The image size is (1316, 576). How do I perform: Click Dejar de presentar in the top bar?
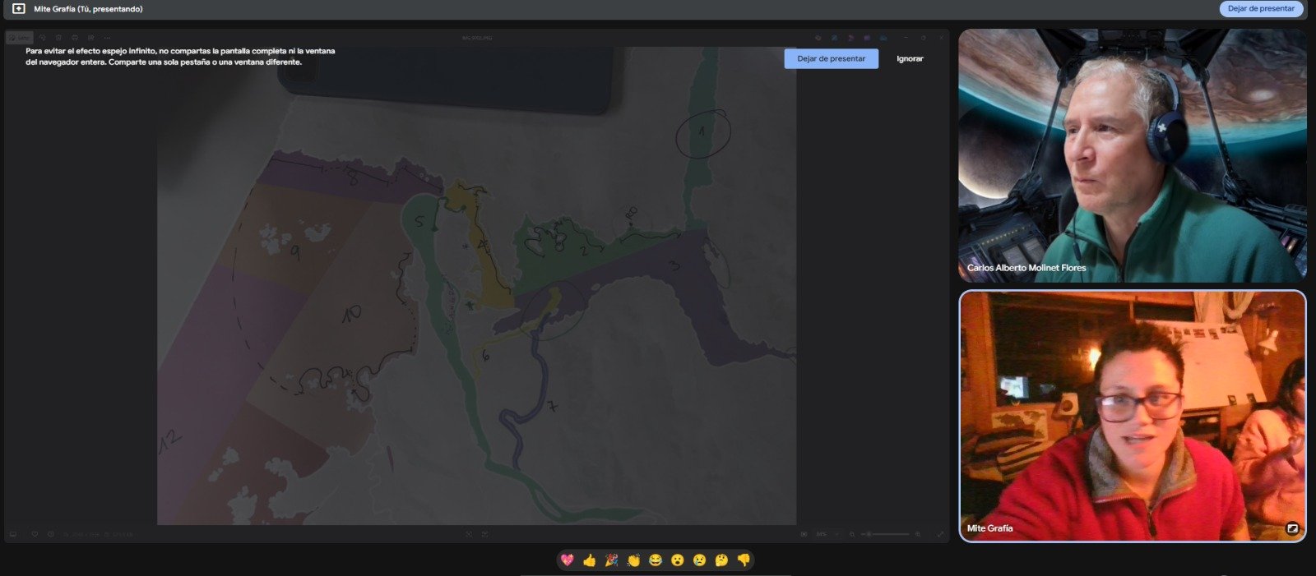tap(1261, 9)
